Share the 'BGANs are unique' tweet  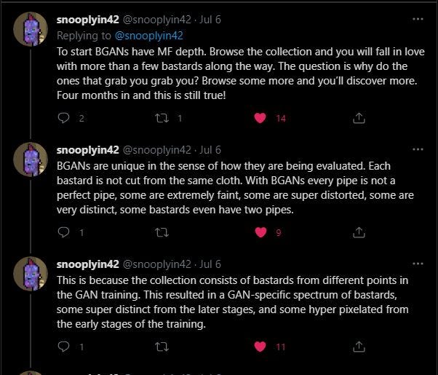[358, 233]
